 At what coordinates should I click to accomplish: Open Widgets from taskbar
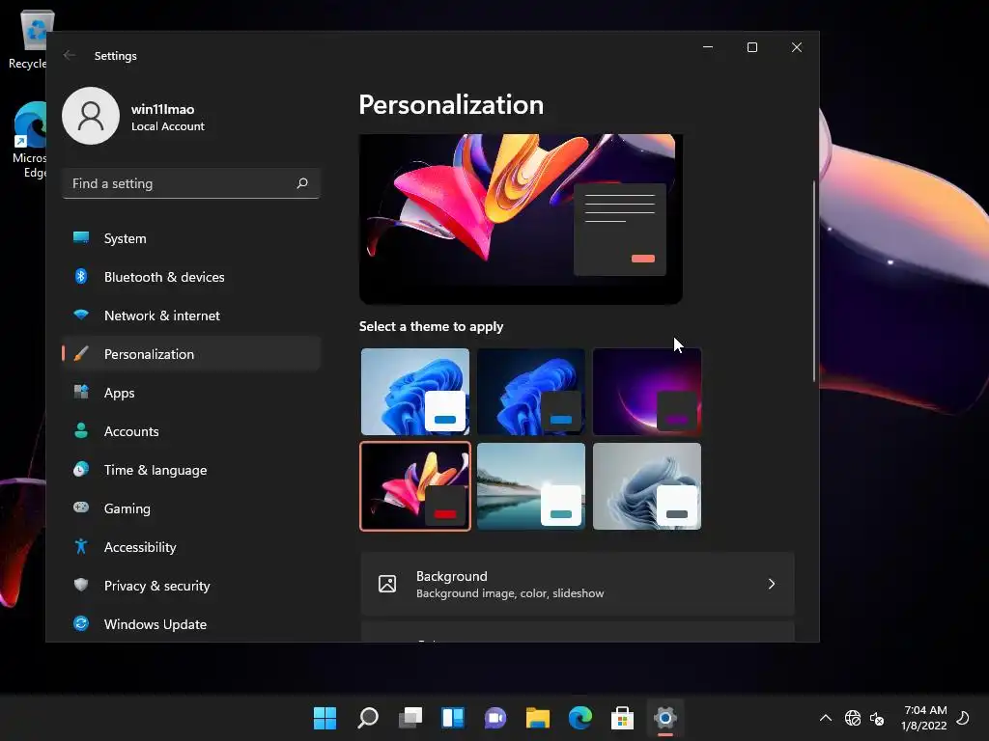pyautogui.click(x=453, y=718)
